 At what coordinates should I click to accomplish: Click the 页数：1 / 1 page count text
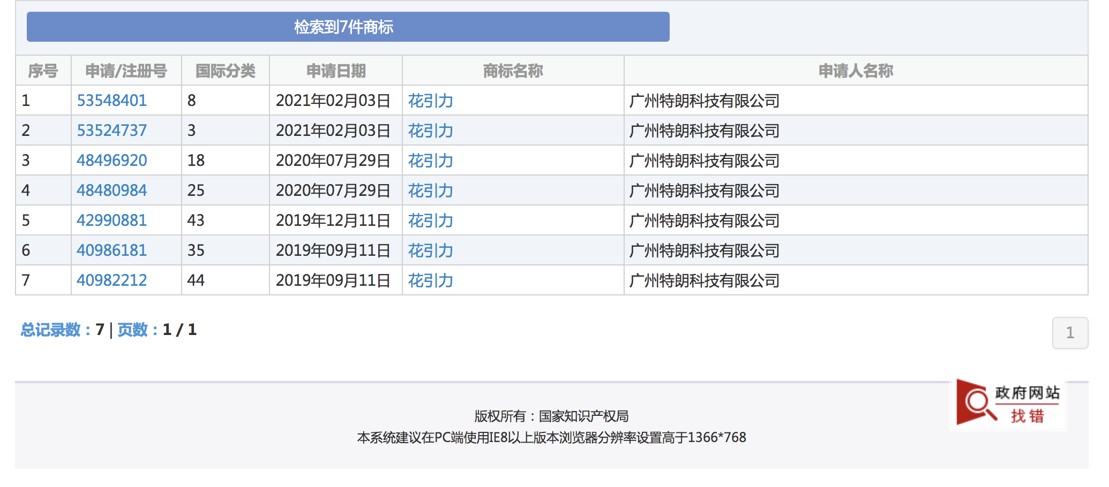pyautogui.click(x=158, y=330)
